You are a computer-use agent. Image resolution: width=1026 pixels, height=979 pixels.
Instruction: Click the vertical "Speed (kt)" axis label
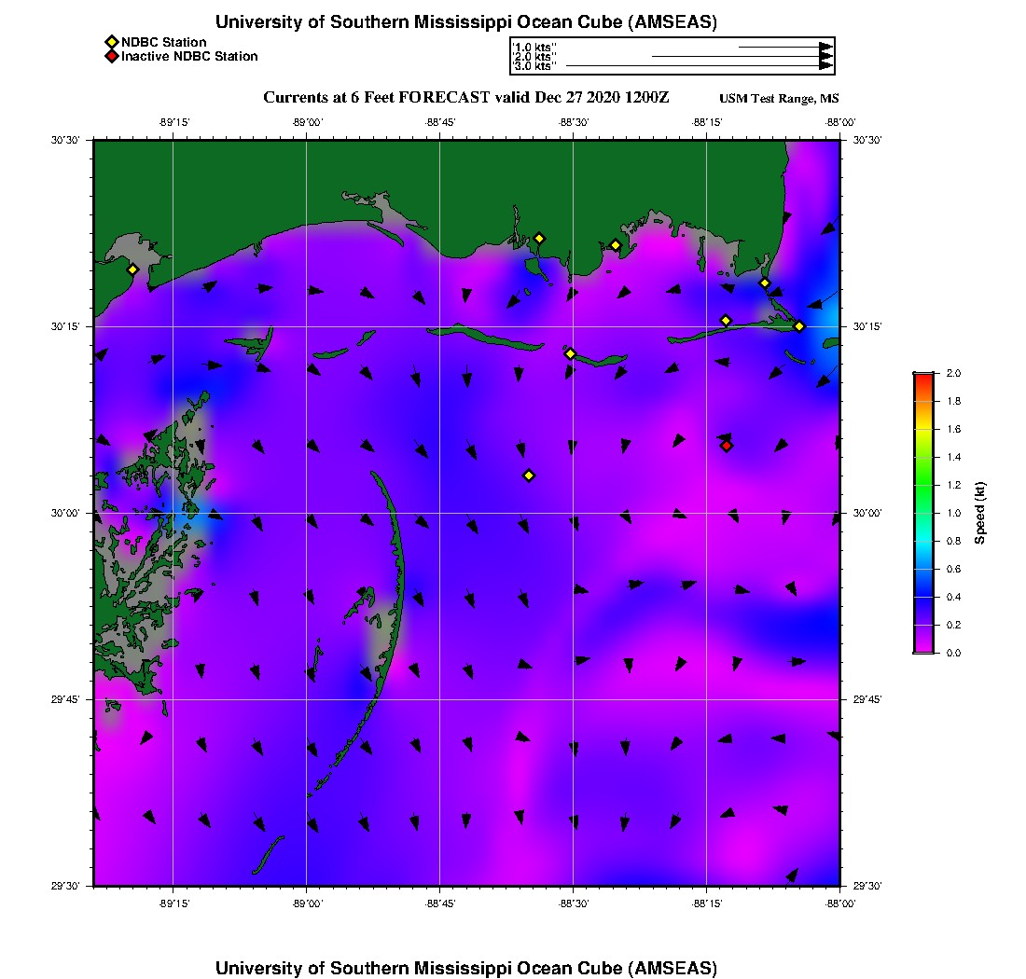[979, 513]
